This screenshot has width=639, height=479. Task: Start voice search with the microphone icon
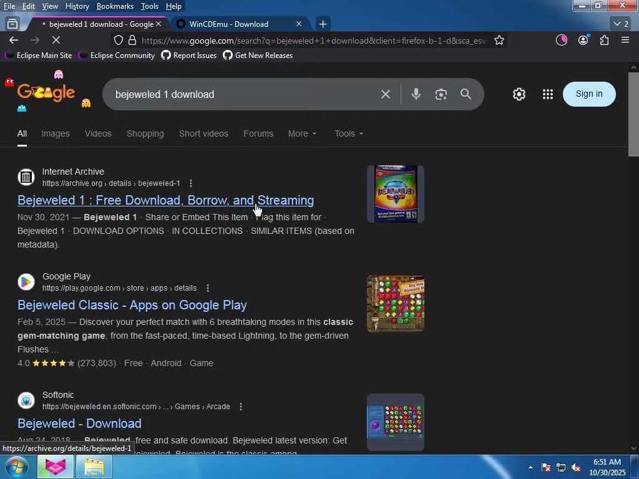coord(416,94)
